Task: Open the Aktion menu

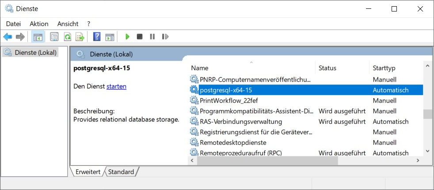Action: [39, 24]
